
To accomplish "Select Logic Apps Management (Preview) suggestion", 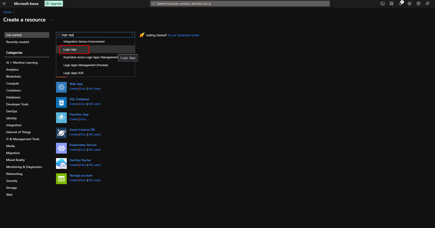I will tap(95, 65).
